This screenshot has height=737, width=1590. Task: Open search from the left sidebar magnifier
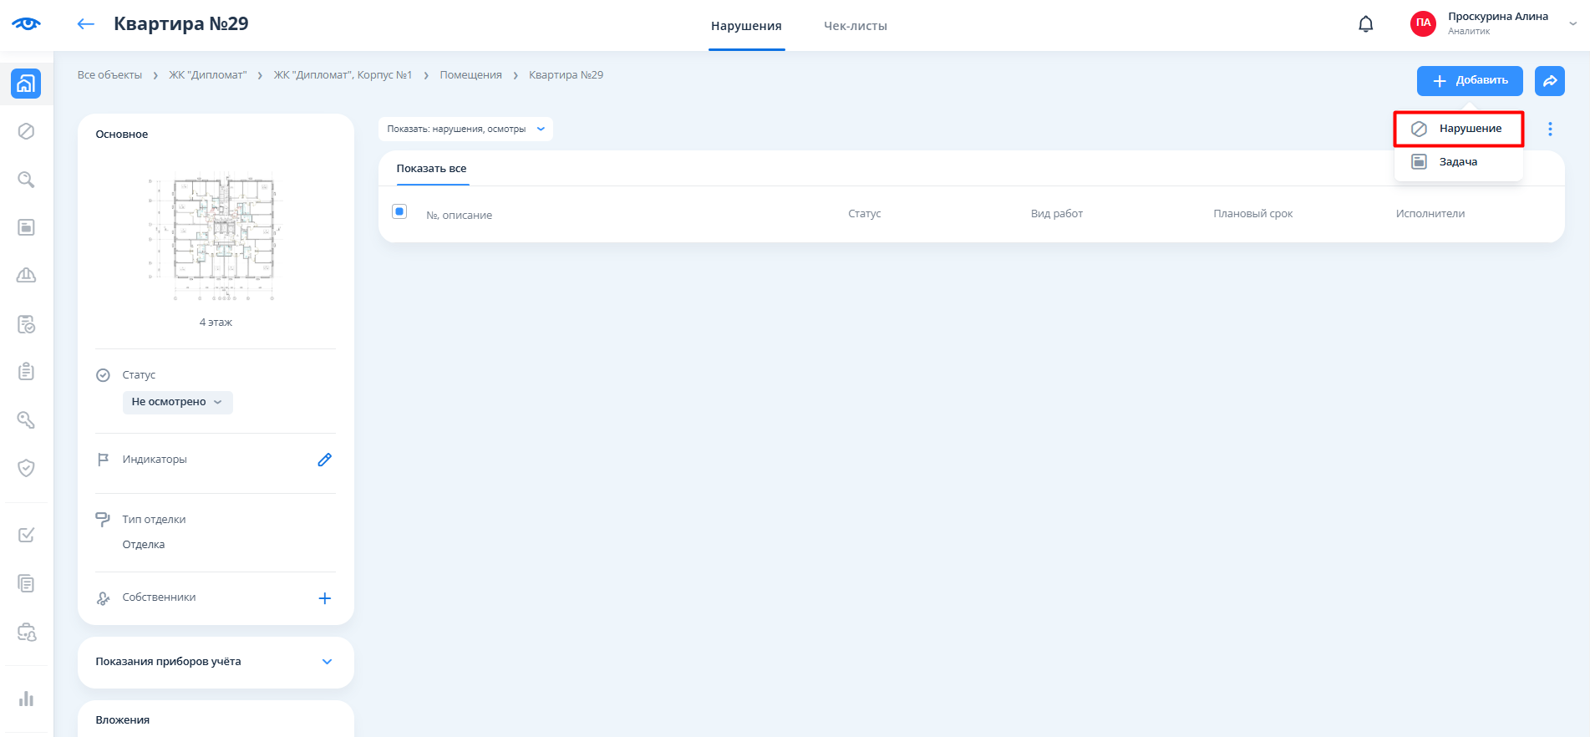(26, 180)
